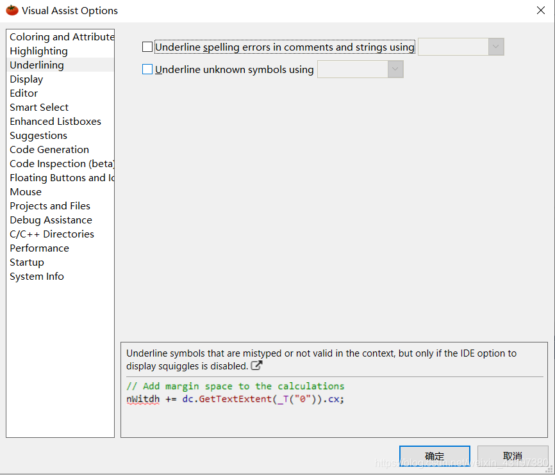Viewport: 555px width, 475px height.
Task: Close the Visual Assist Options dialog
Action: click(x=540, y=10)
